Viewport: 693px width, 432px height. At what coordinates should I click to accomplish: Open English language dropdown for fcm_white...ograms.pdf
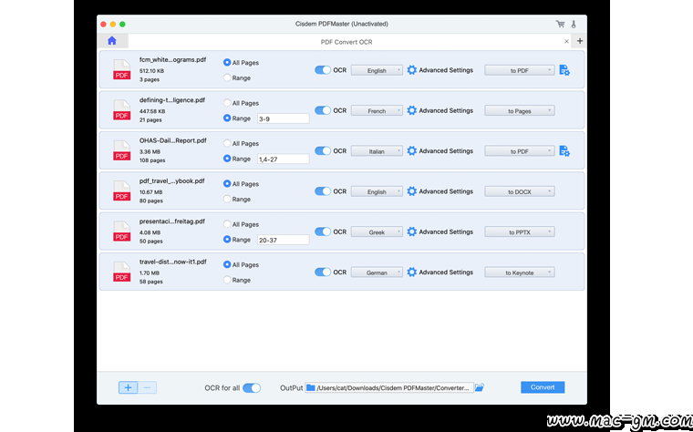[x=377, y=70]
